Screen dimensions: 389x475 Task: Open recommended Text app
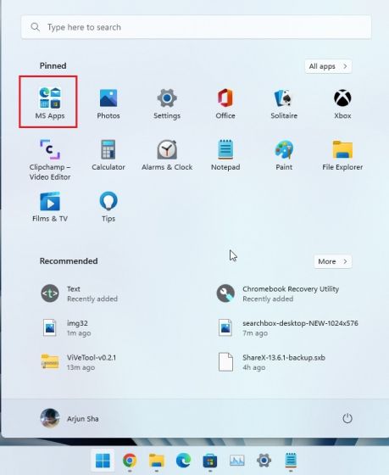coord(80,293)
